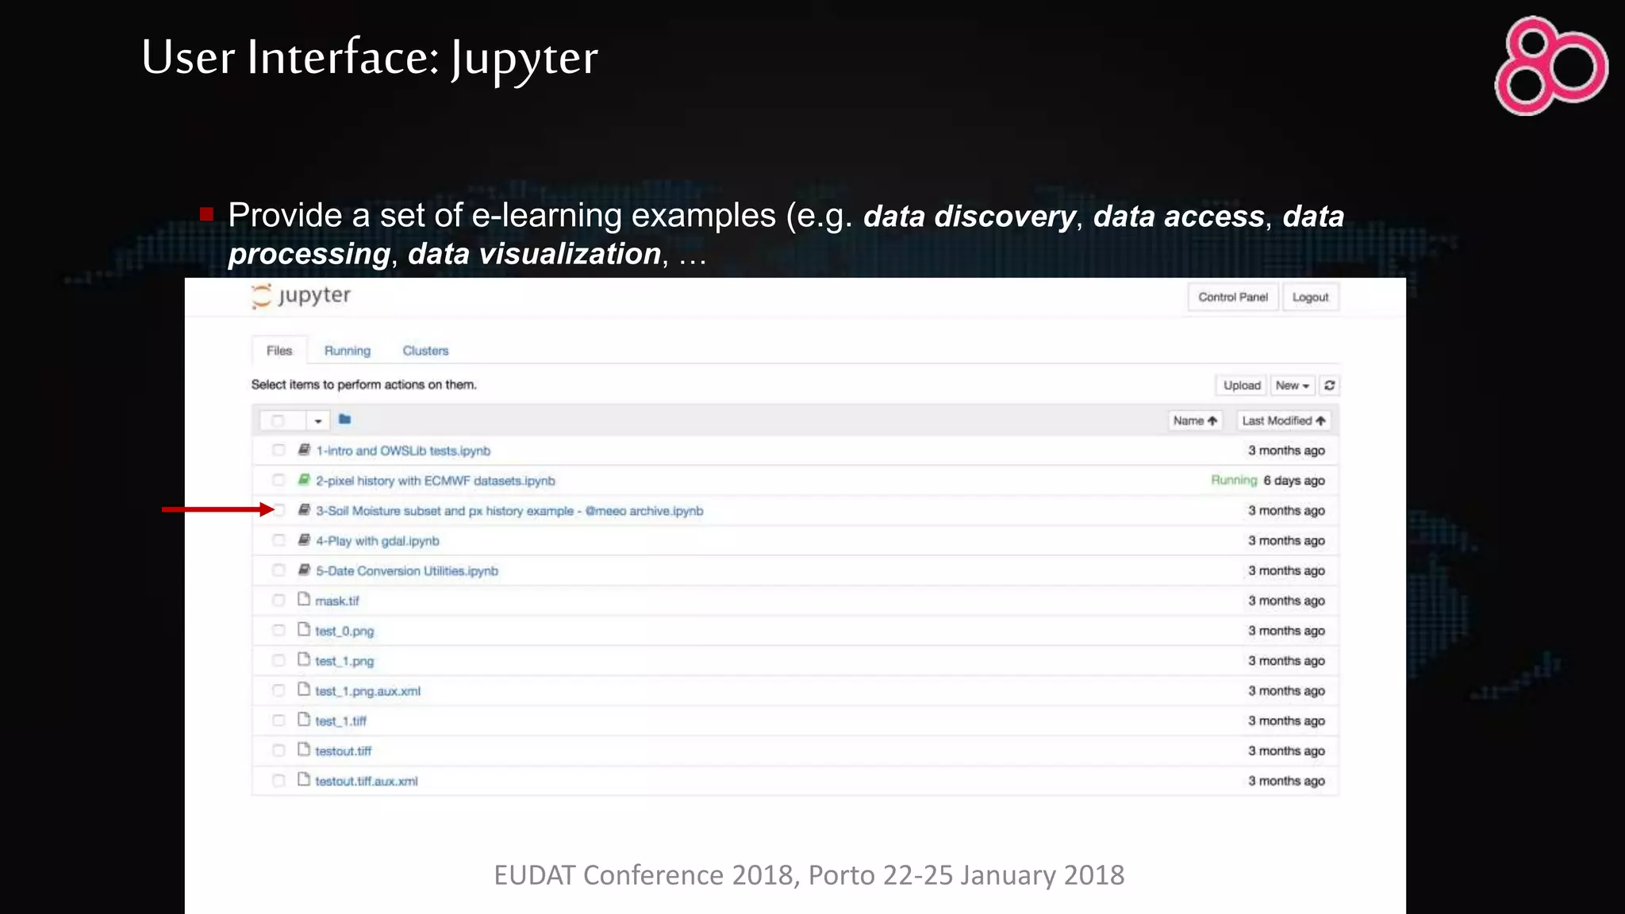The image size is (1625, 914).
Task: Open the test_1.tiff file
Action: click(x=340, y=721)
